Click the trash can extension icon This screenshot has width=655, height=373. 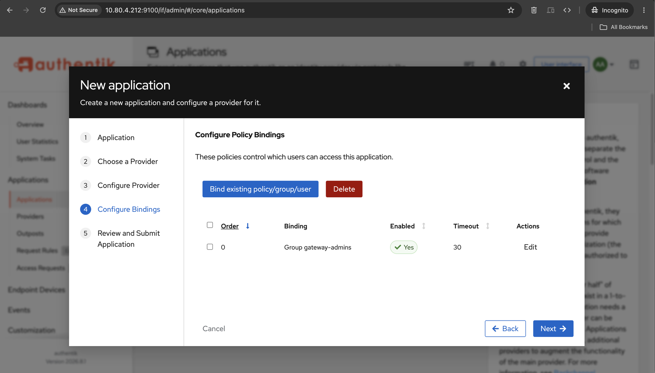click(534, 10)
